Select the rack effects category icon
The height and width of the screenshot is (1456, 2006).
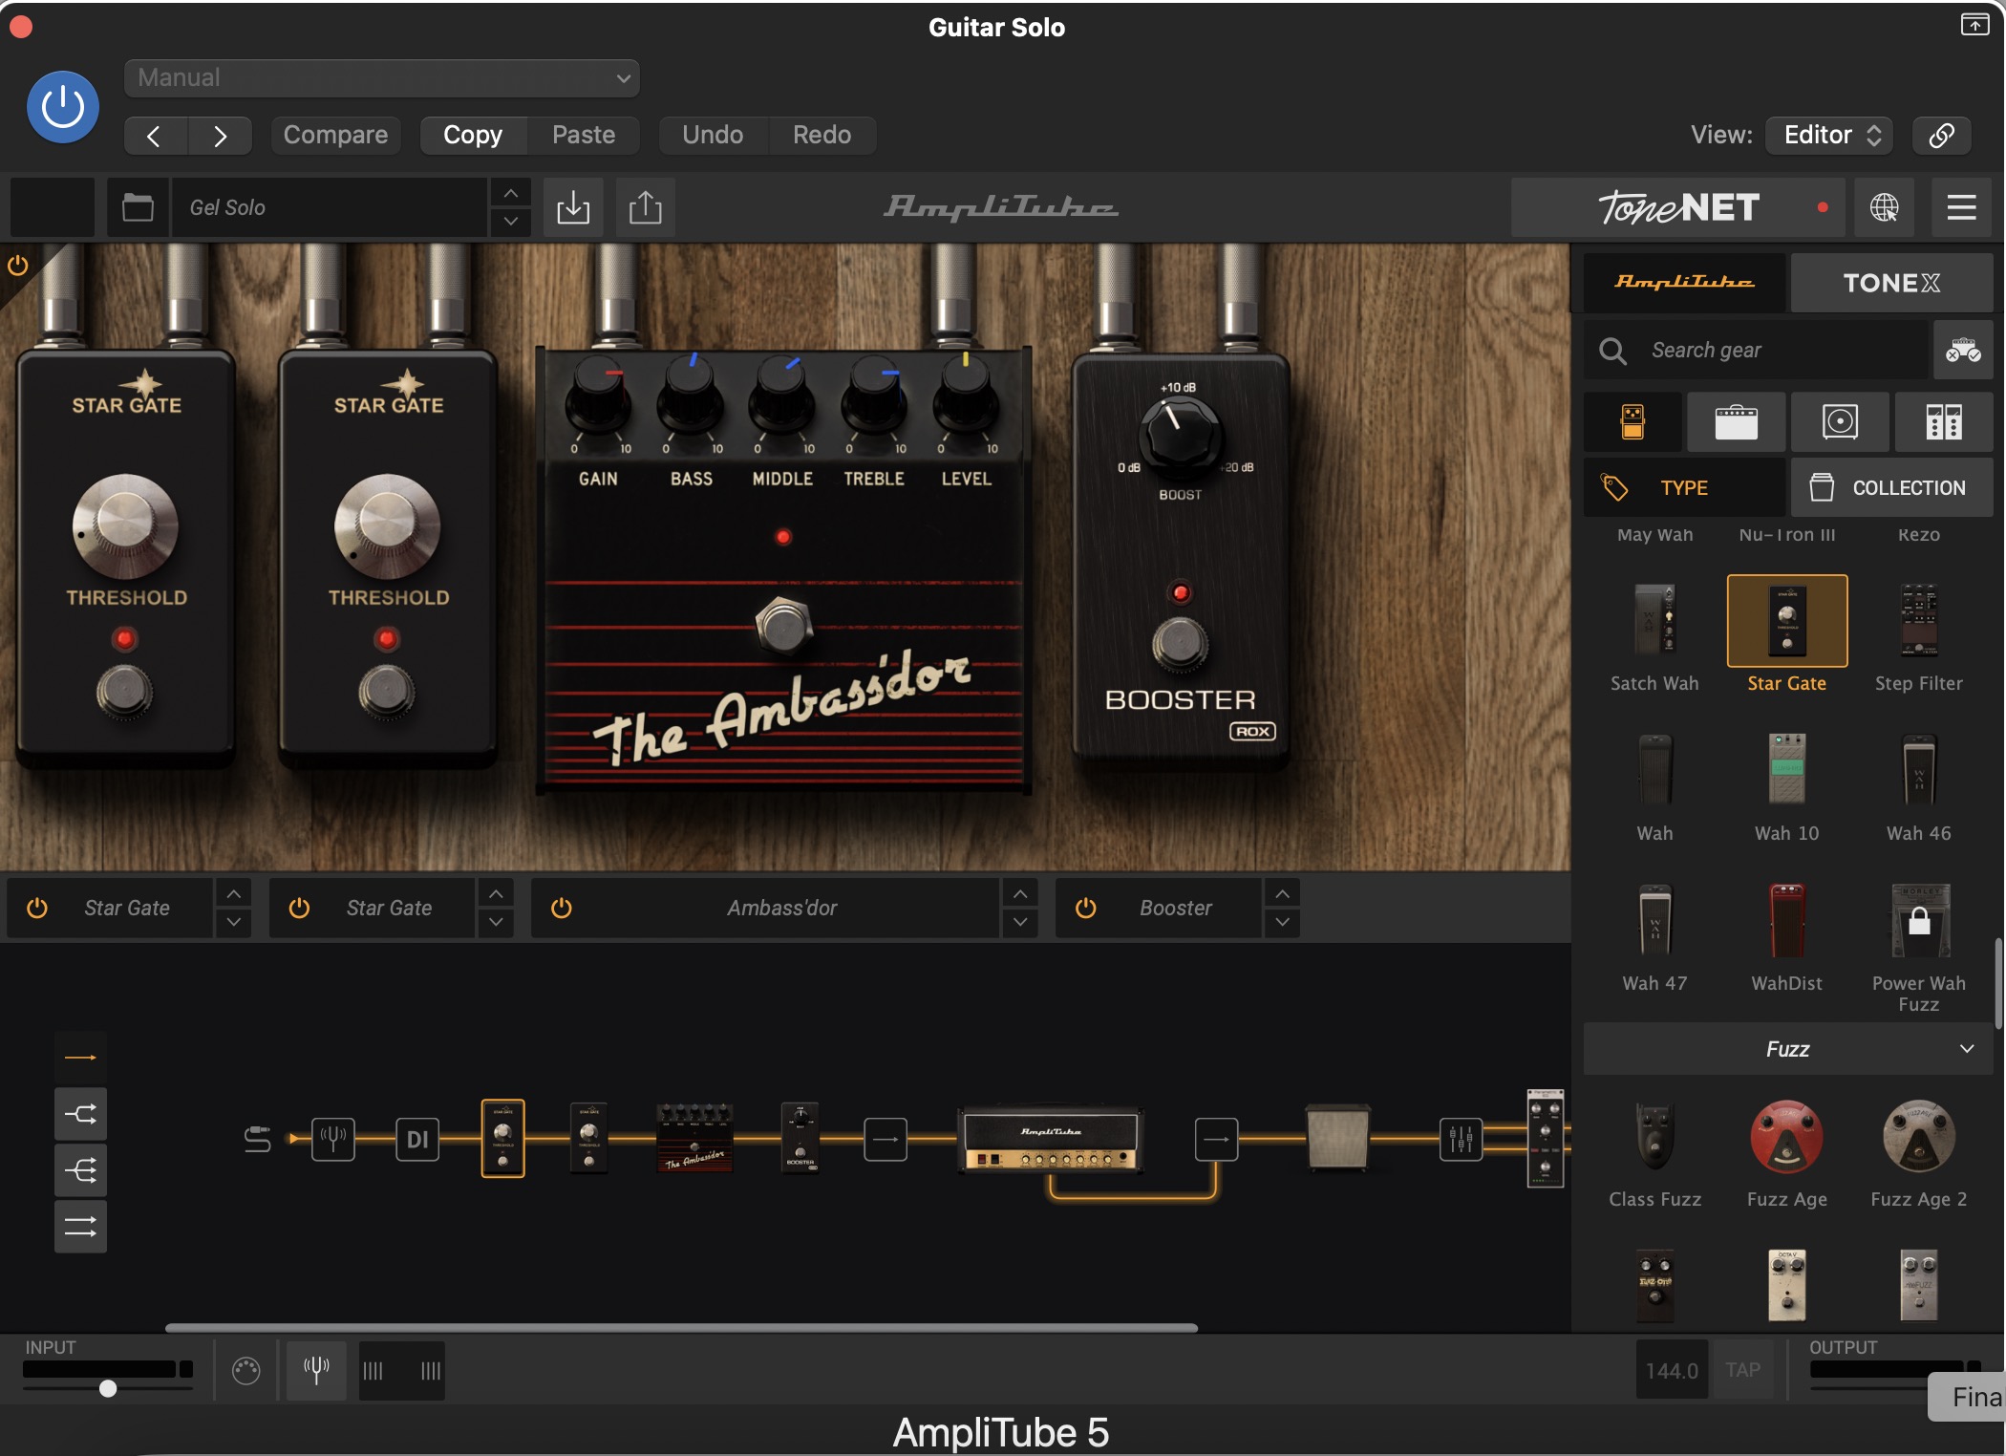[1944, 421]
